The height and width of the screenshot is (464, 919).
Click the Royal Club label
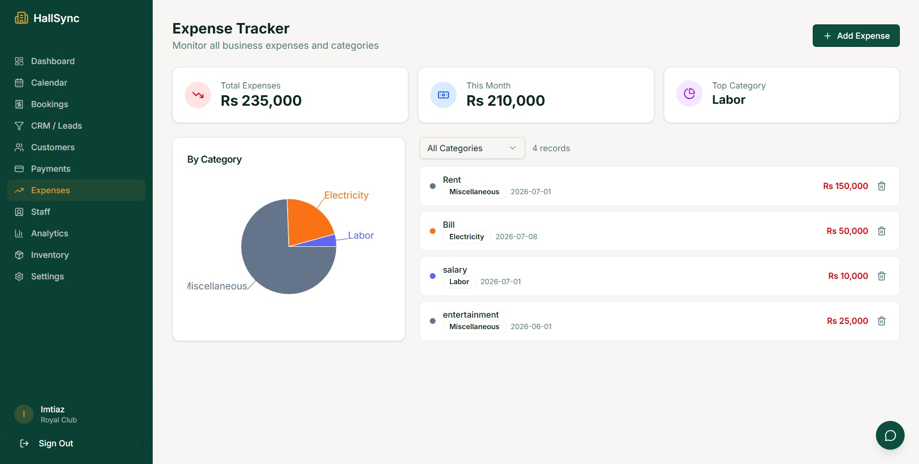pyautogui.click(x=58, y=420)
